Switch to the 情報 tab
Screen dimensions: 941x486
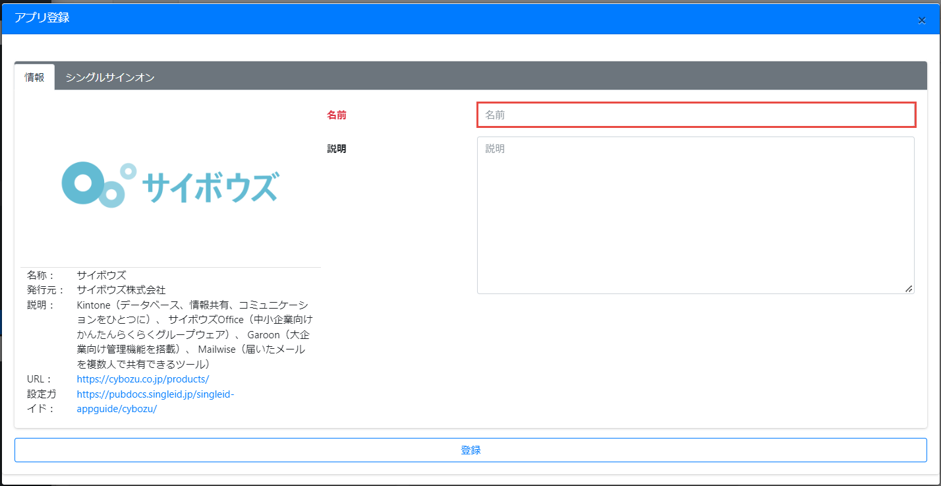[34, 77]
